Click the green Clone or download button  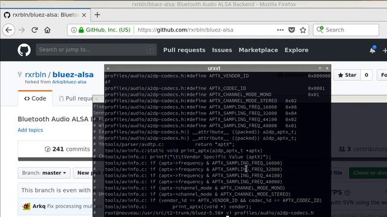pos(368,173)
